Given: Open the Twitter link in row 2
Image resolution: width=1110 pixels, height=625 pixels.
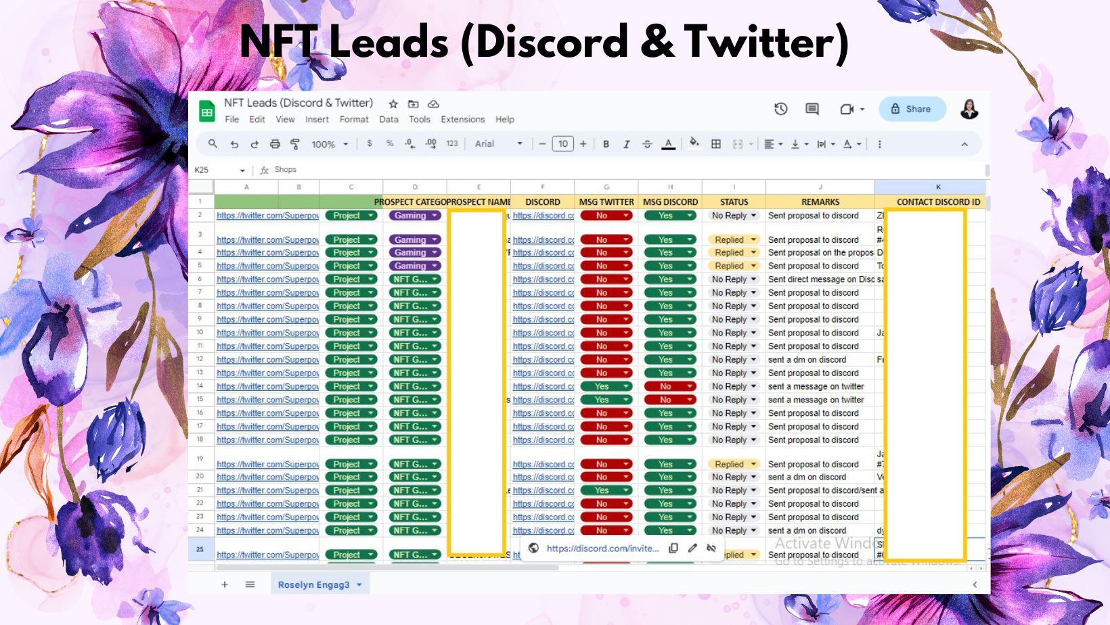Looking at the screenshot, I should [x=267, y=216].
